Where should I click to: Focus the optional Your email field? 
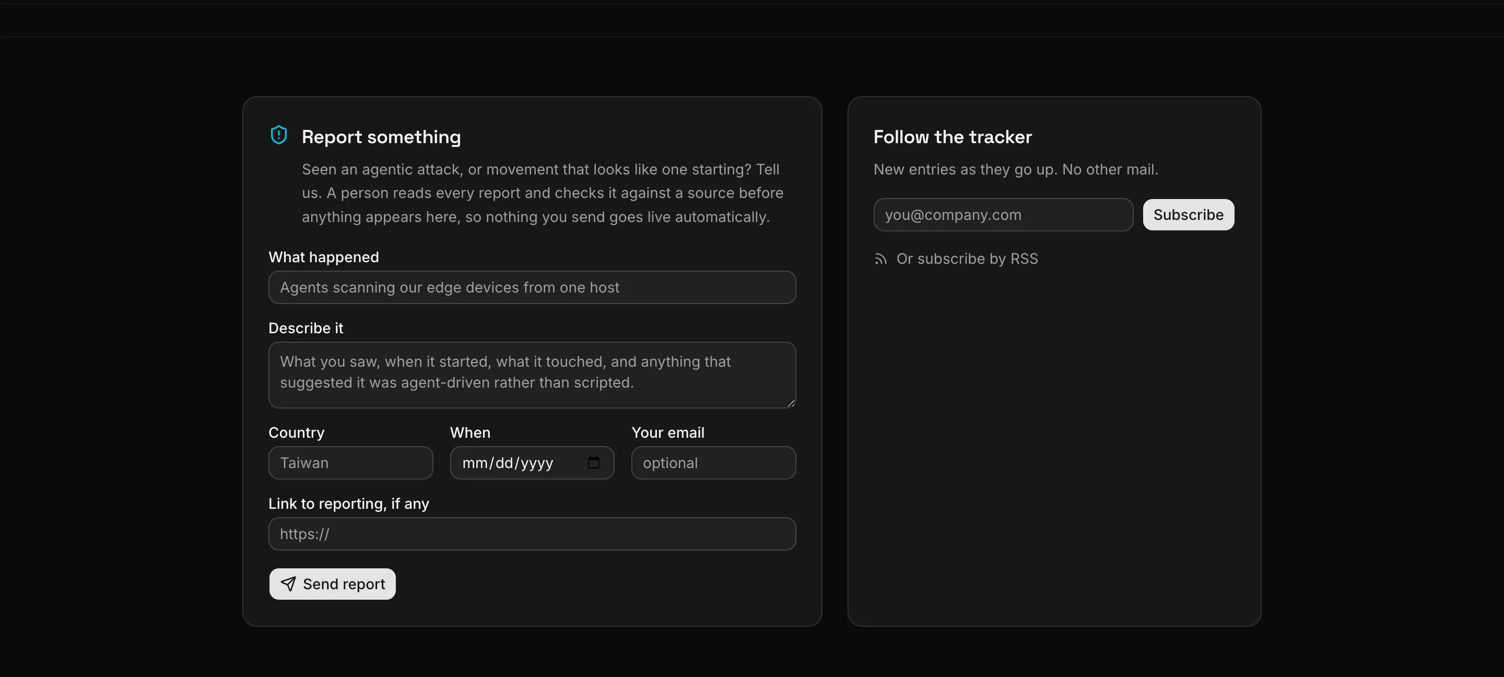click(713, 463)
